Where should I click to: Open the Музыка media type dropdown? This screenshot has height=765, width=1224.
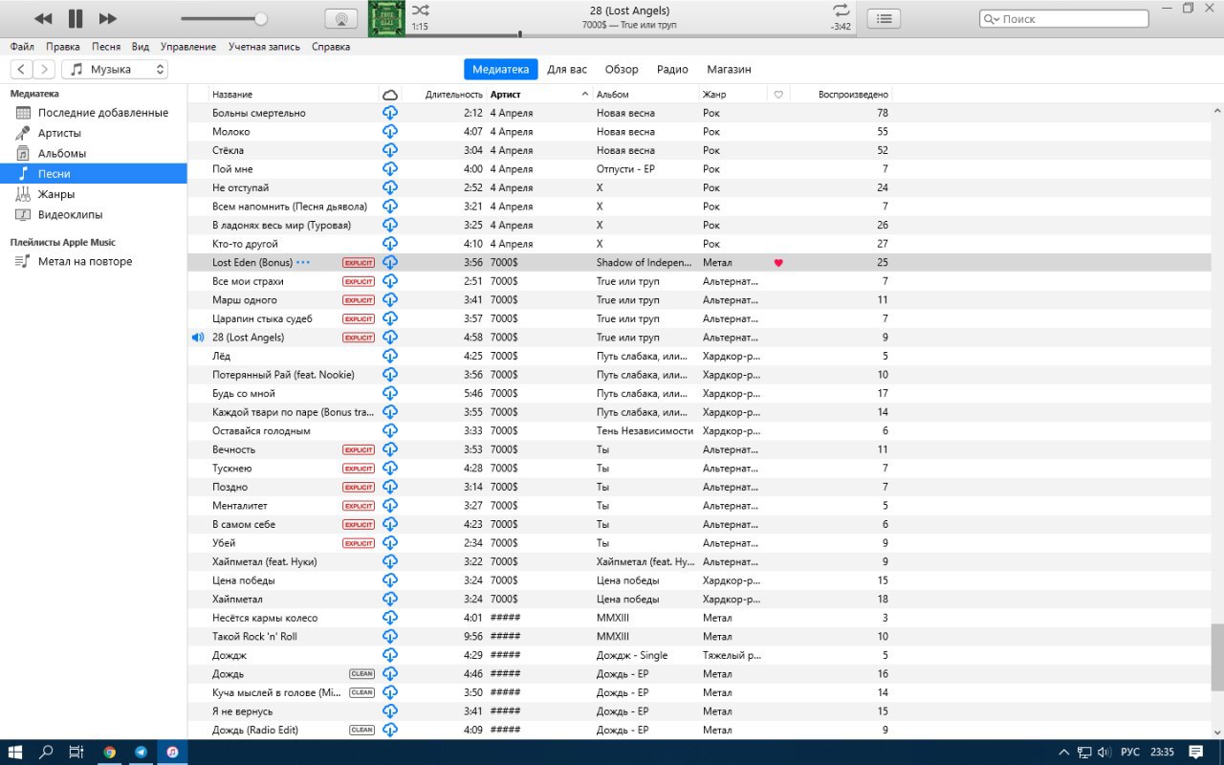click(115, 69)
